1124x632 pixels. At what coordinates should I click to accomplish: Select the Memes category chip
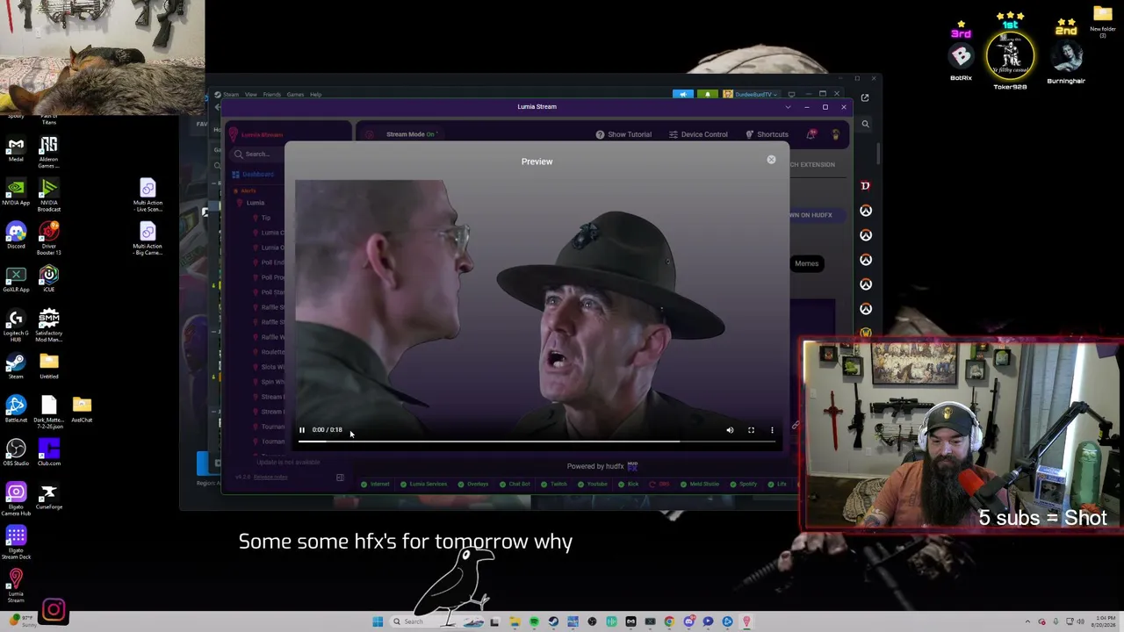pyautogui.click(x=806, y=263)
